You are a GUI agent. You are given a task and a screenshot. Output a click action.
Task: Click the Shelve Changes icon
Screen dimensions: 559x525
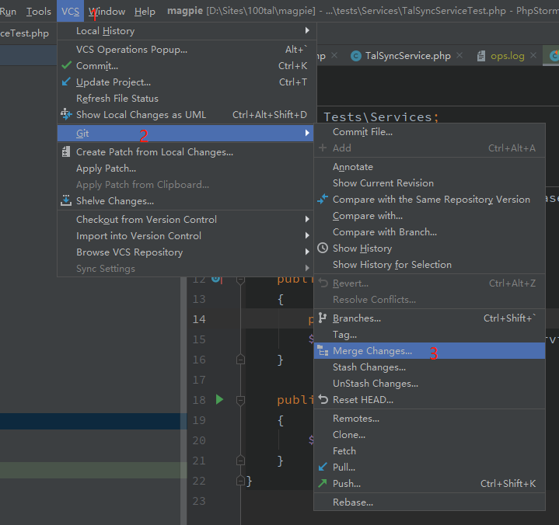coord(66,200)
